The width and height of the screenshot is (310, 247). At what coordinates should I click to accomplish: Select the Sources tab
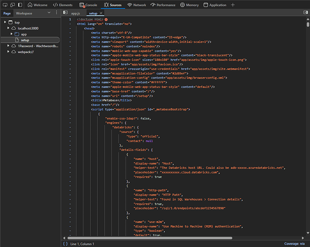113,5
